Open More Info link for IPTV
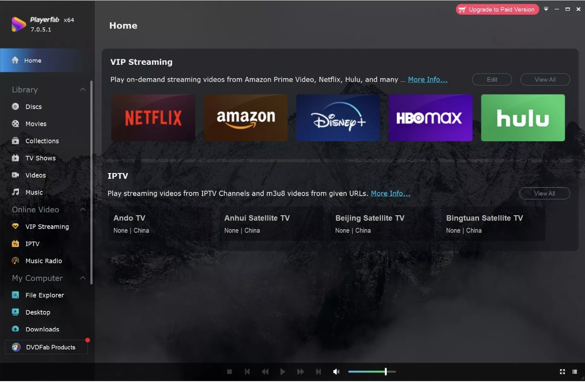This screenshot has width=585, height=382. point(390,194)
